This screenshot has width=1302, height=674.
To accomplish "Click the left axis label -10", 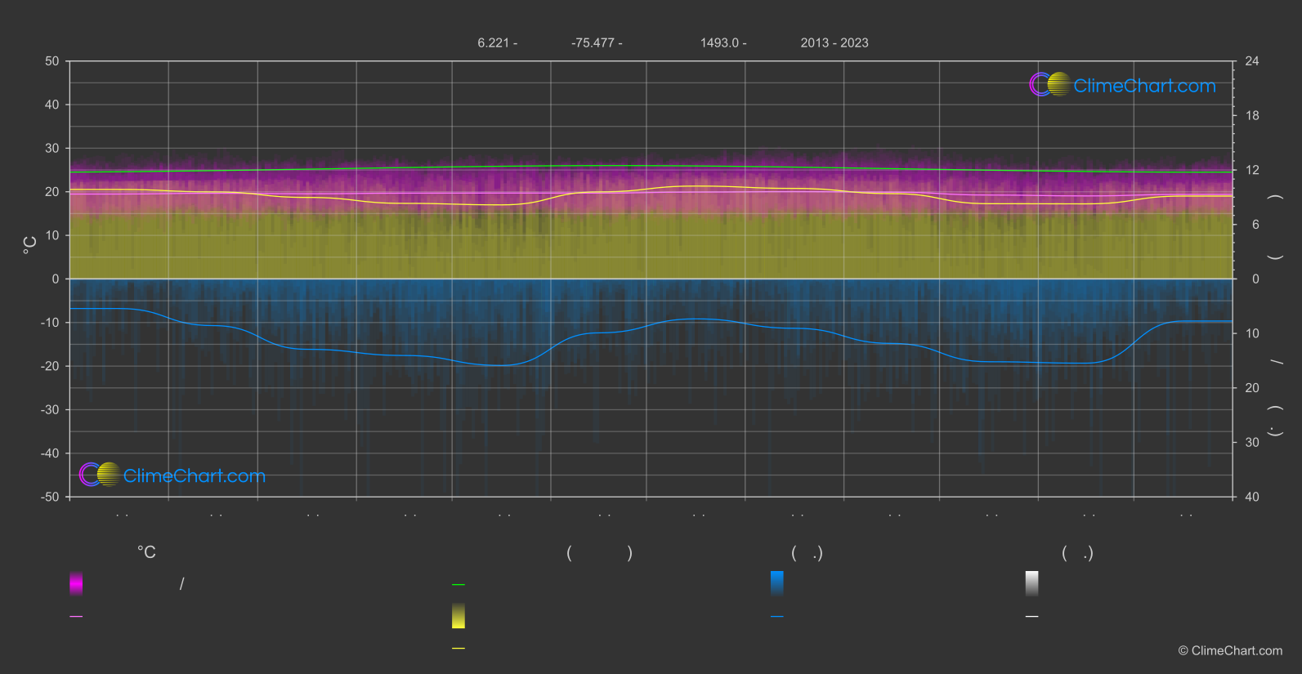I will [x=50, y=323].
